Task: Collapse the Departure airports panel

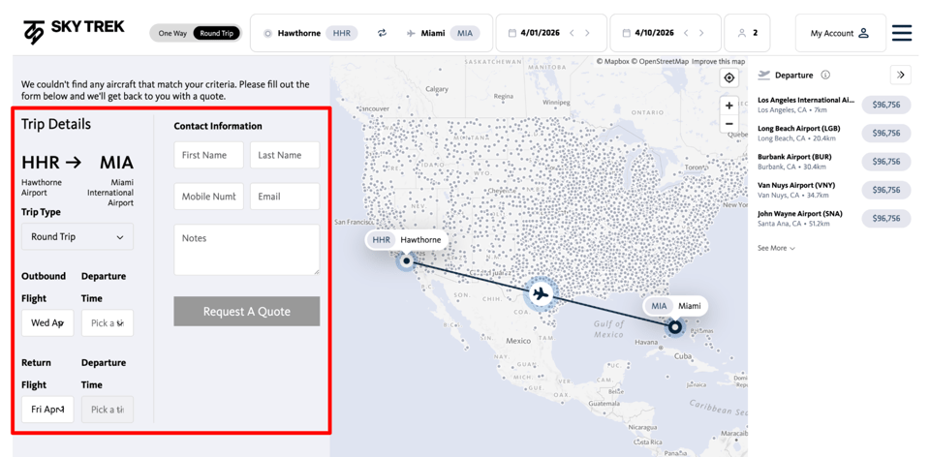Action: point(900,75)
